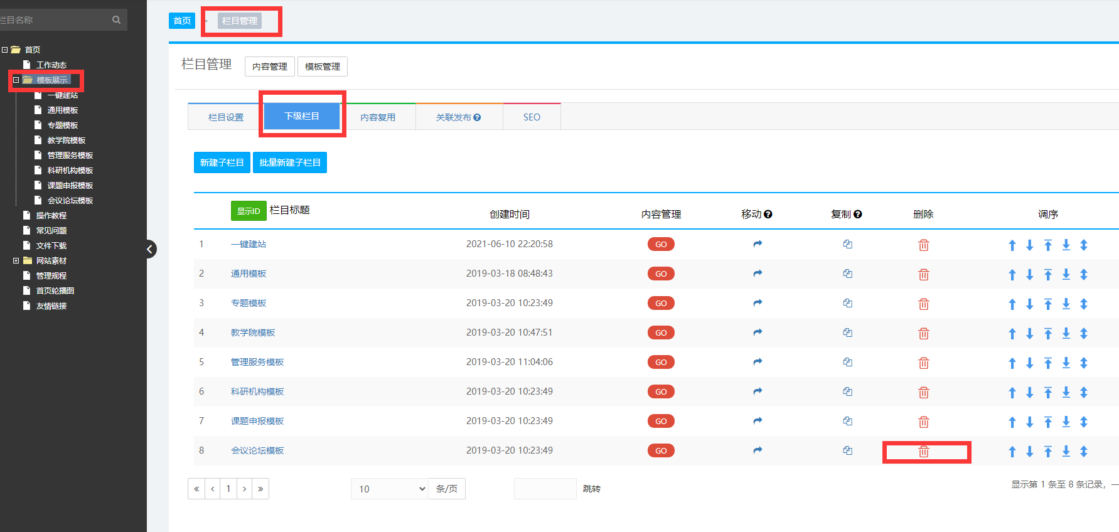Toggle 显示ID button in table header
1119x532 pixels.
click(x=249, y=211)
